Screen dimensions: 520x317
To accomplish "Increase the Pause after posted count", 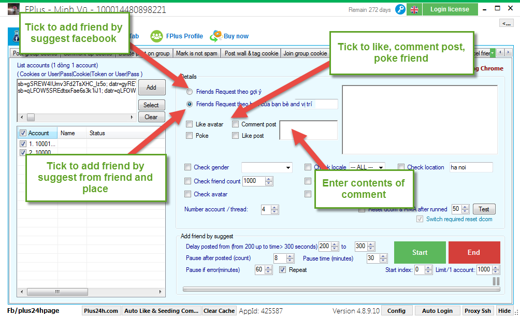I will 290,256.
